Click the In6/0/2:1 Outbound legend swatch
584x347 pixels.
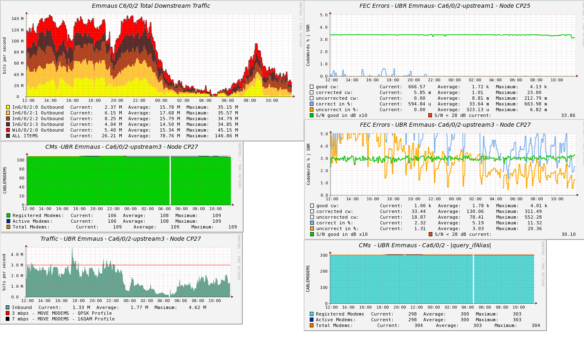pyautogui.click(x=8, y=113)
